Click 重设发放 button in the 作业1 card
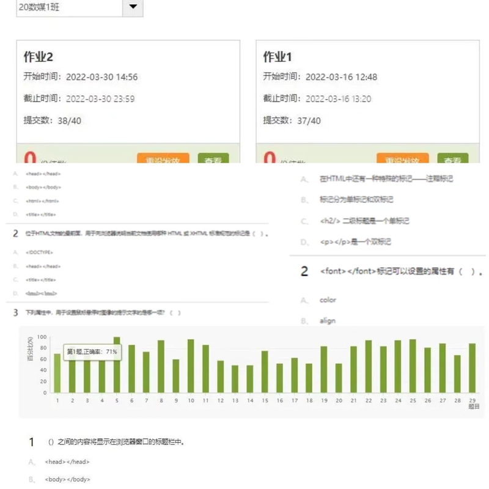The height and width of the screenshot is (489, 489). click(402, 160)
